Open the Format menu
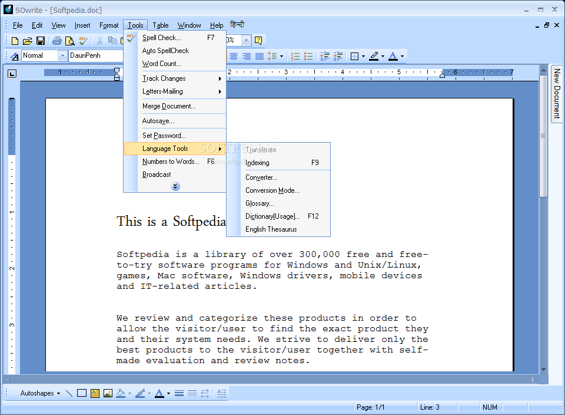 tap(109, 25)
